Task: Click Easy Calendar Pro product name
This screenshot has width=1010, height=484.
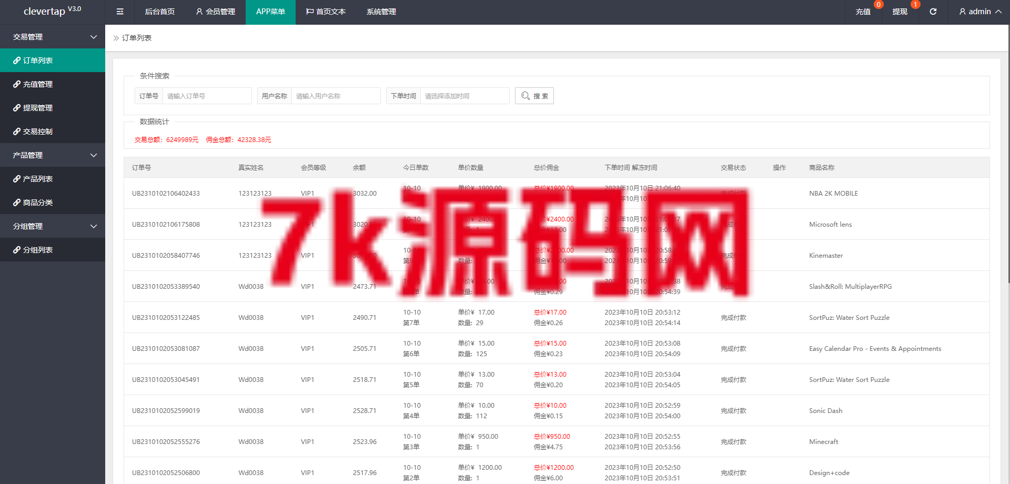Action: point(875,349)
